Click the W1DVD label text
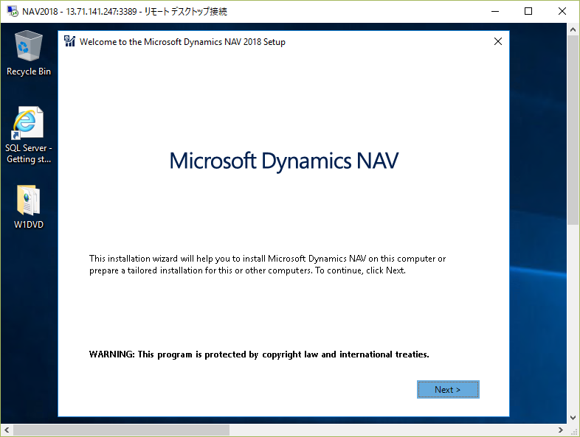Screen dimensions: 580x437 click(29, 224)
